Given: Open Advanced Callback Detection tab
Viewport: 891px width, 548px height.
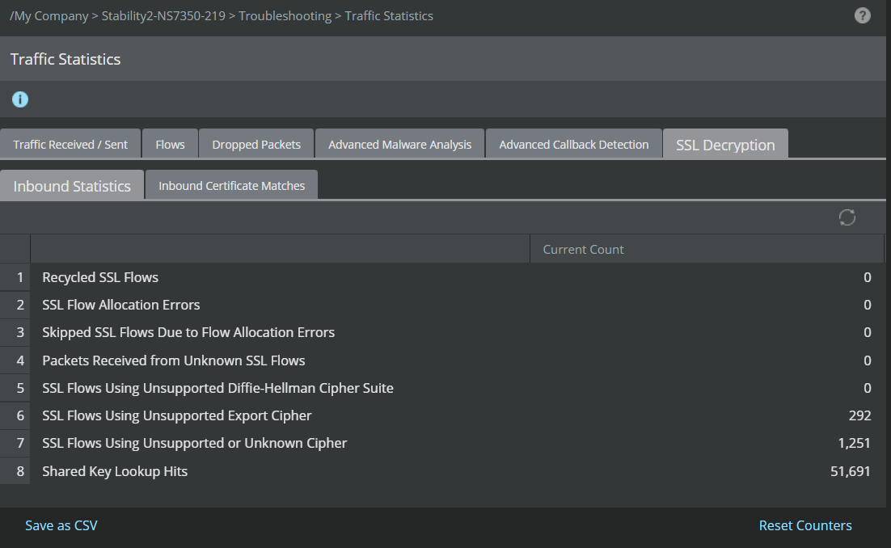Looking at the screenshot, I should (x=573, y=144).
